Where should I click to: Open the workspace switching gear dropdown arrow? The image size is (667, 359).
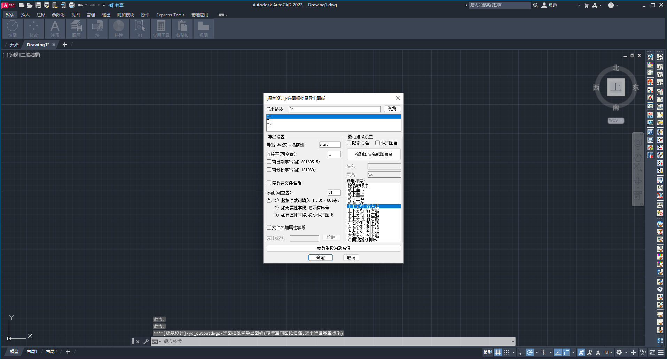tap(626, 352)
